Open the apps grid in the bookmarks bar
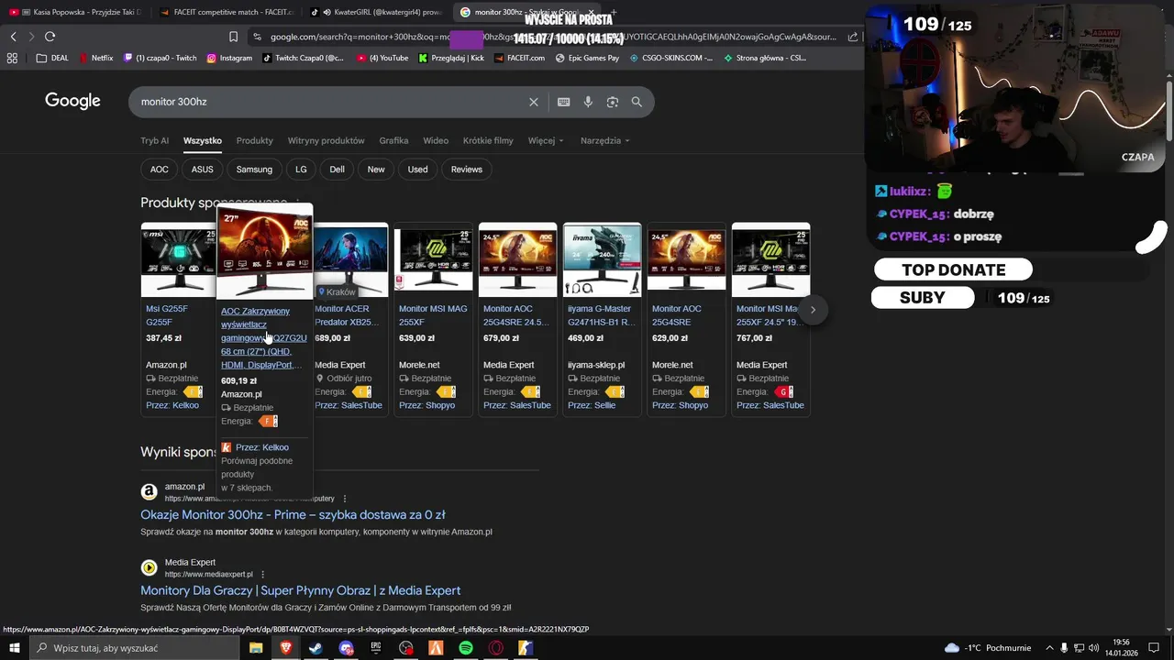 click(x=12, y=58)
